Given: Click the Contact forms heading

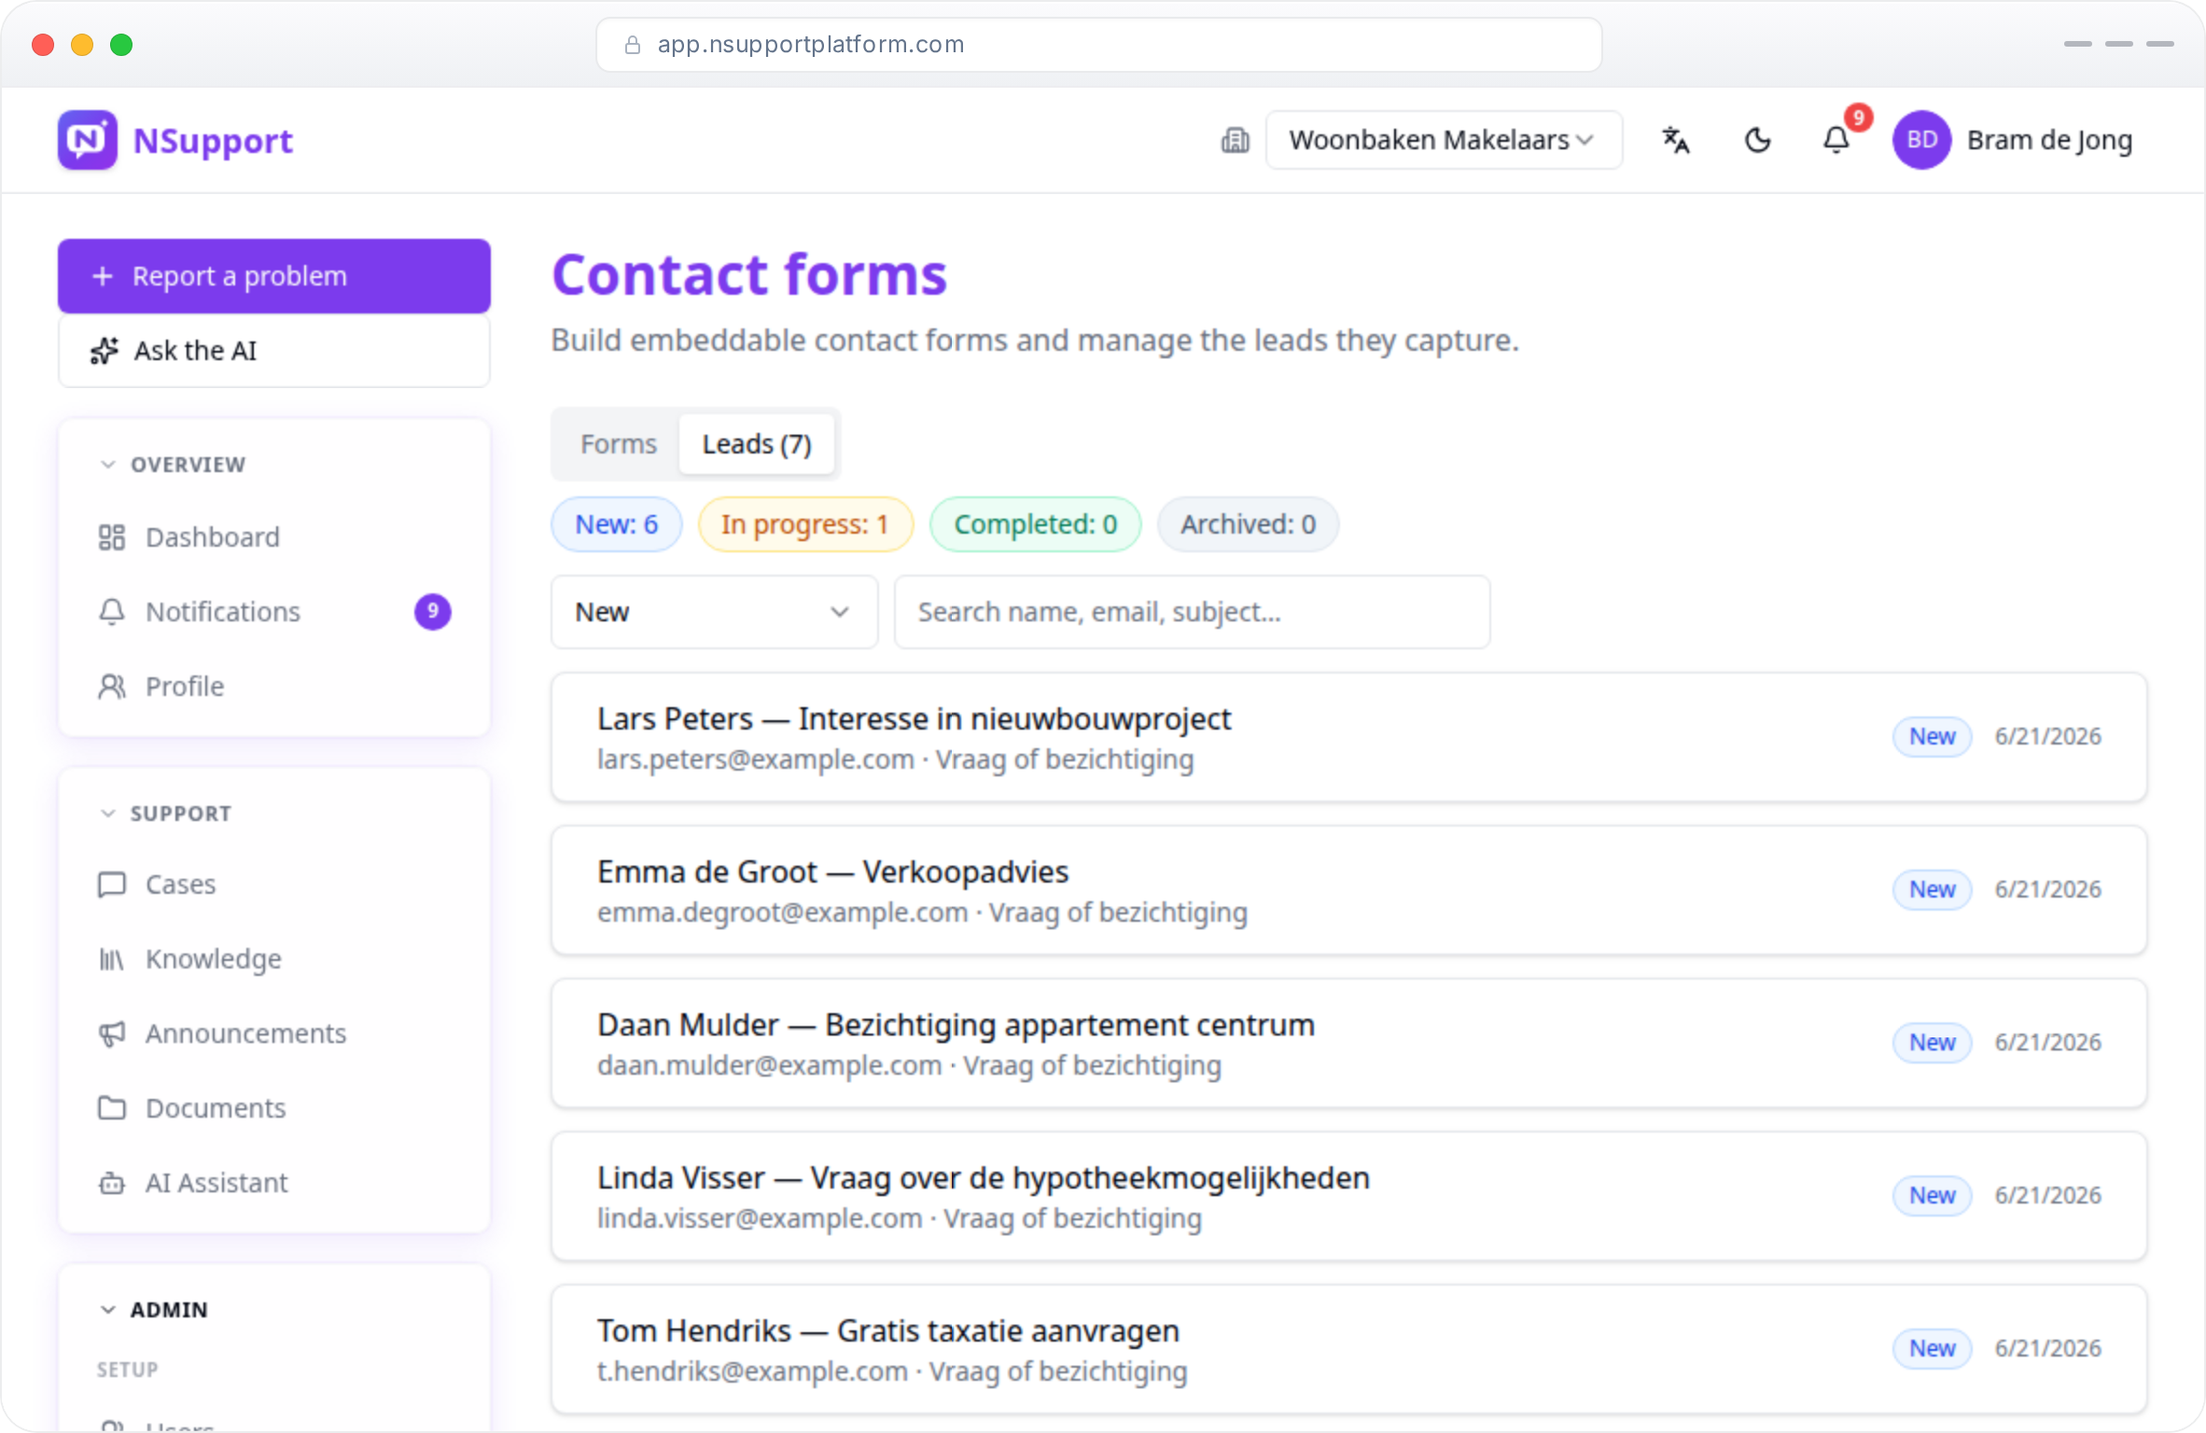Looking at the screenshot, I should (749, 274).
